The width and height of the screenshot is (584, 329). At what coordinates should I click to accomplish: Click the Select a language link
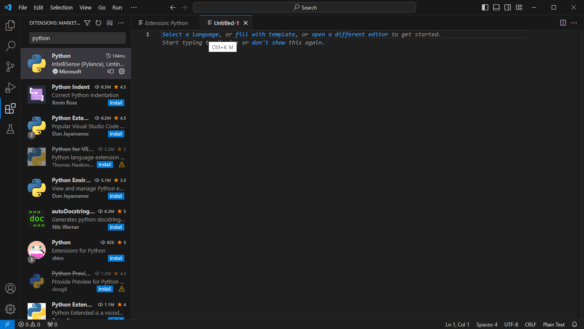(x=190, y=34)
